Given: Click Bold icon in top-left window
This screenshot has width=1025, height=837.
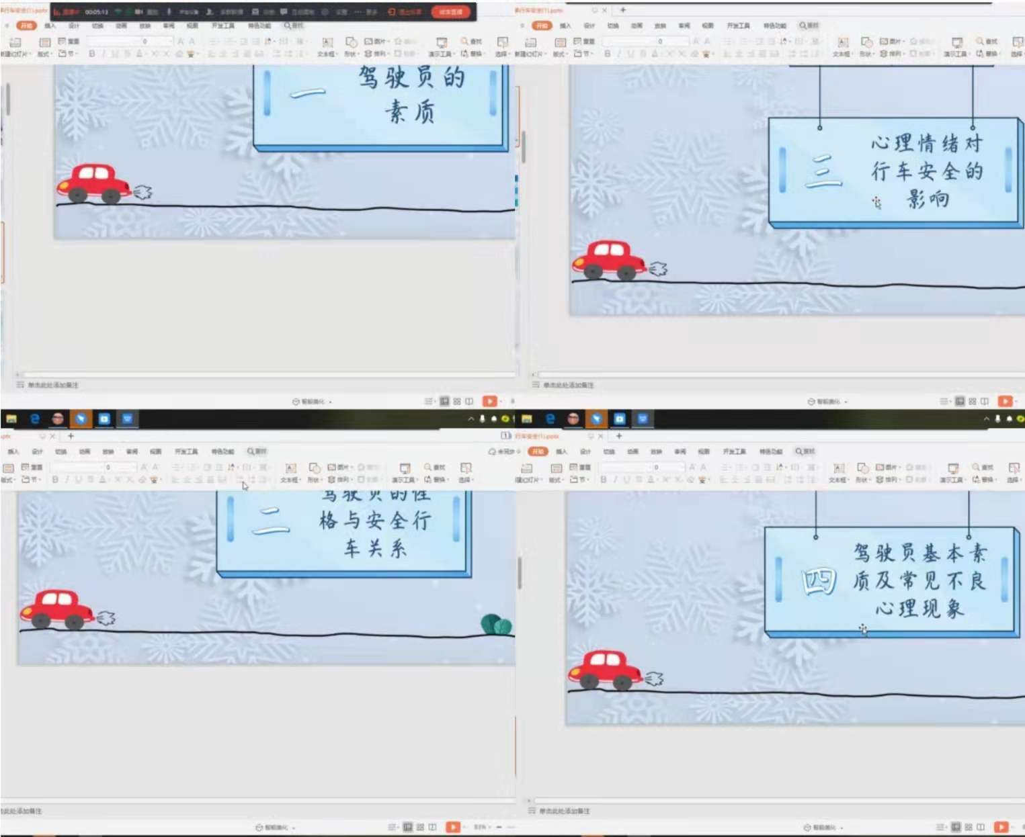Looking at the screenshot, I should (91, 54).
